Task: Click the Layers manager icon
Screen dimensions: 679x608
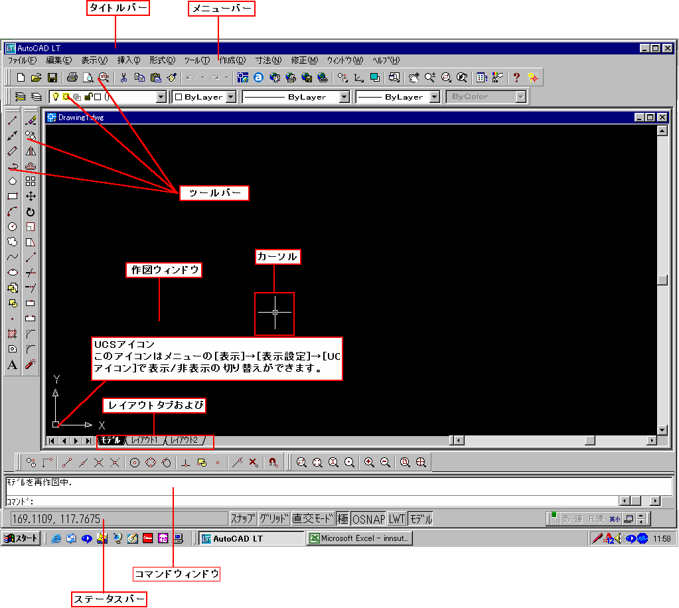Action: (21, 96)
